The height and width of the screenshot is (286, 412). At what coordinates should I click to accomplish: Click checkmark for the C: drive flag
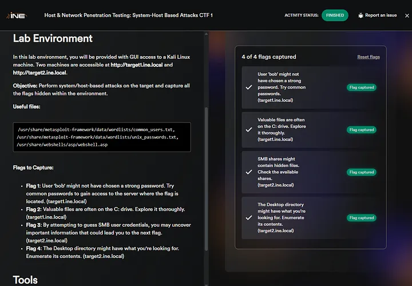[x=249, y=129]
